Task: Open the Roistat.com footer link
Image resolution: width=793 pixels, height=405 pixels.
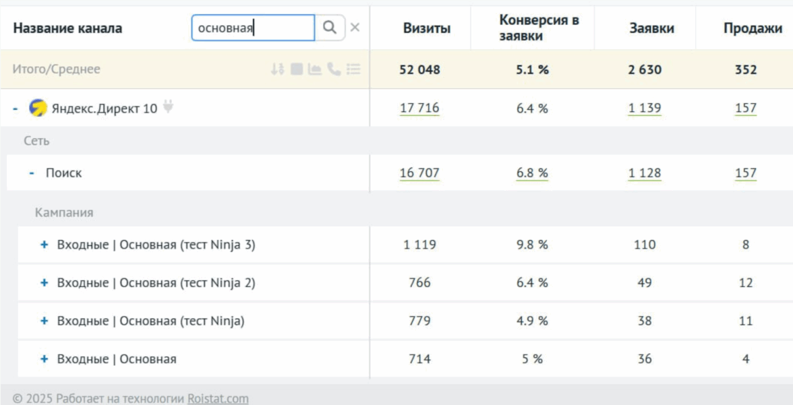Action: (x=218, y=398)
